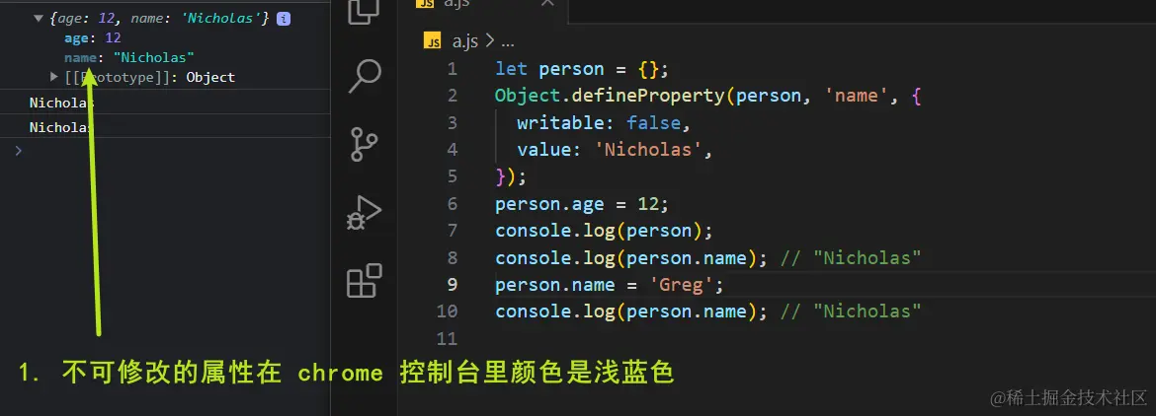Open the Extensions blocks icon
Screen dimensions: 1156x416
click(x=365, y=280)
